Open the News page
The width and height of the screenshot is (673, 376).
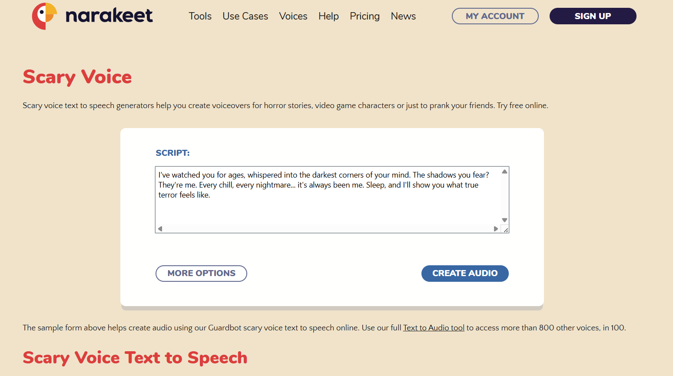[x=403, y=16]
